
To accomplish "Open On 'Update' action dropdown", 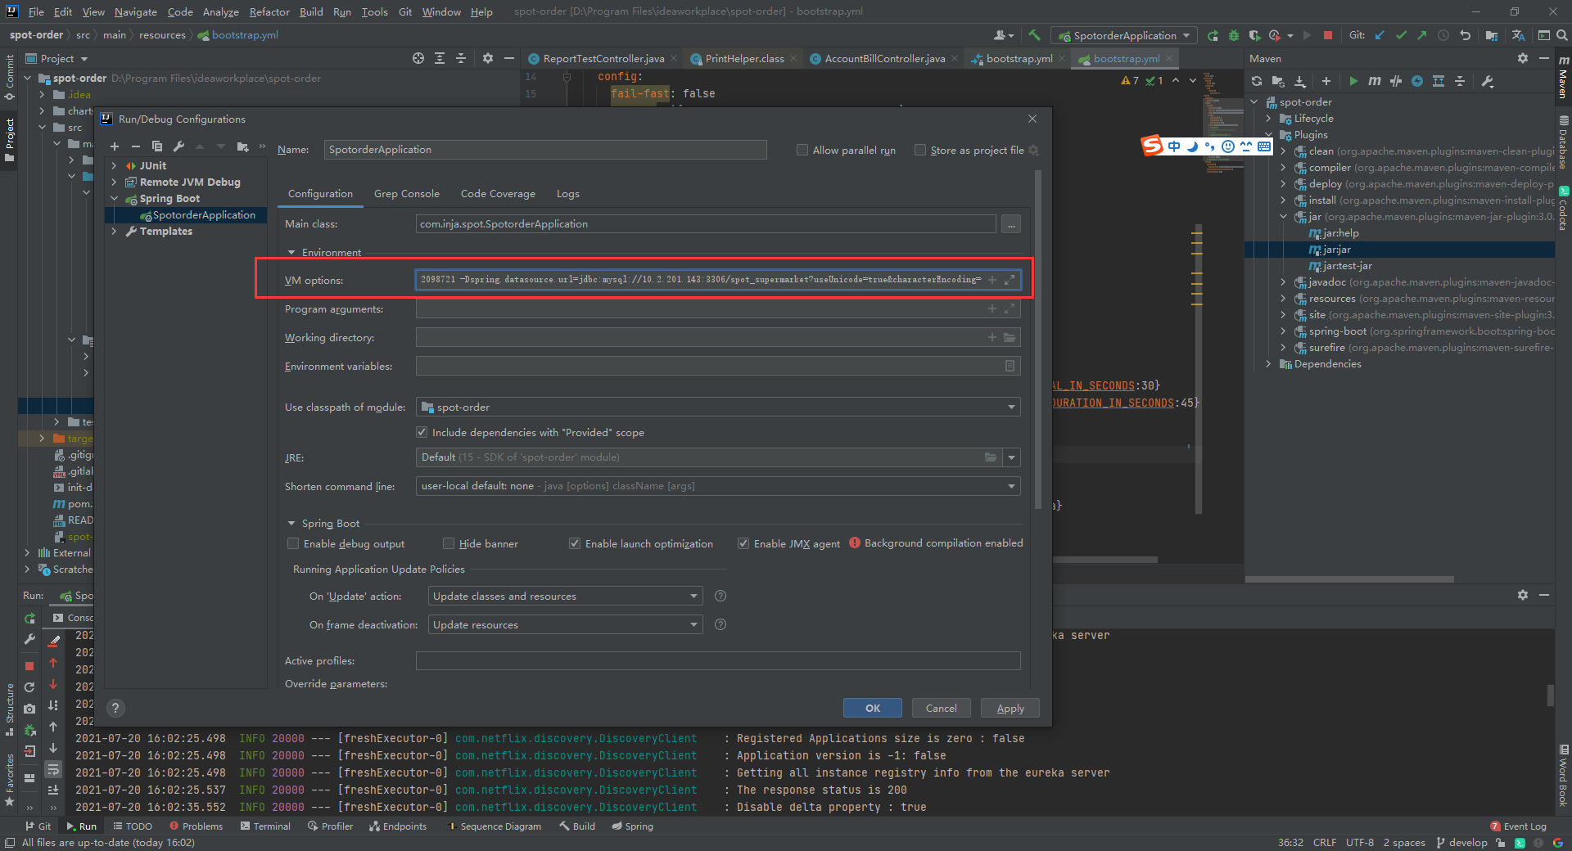I will (565, 596).
